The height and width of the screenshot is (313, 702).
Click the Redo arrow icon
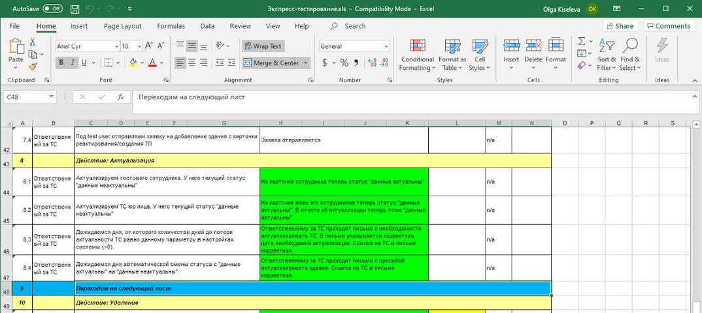(110, 8)
